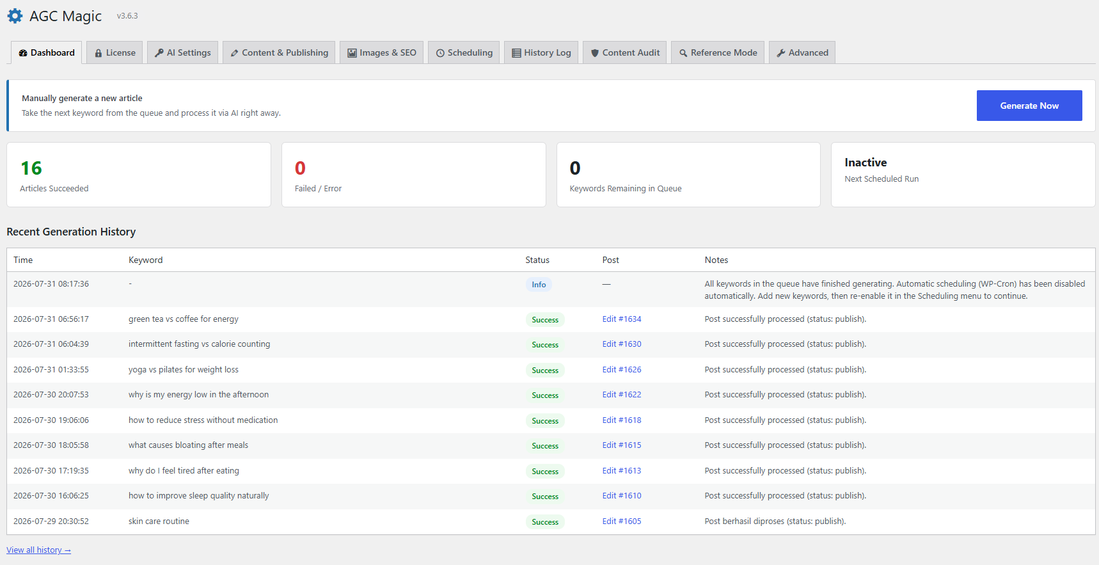The height and width of the screenshot is (565, 1099).
Task: Open Edit #1610 post link
Action: click(x=622, y=496)
